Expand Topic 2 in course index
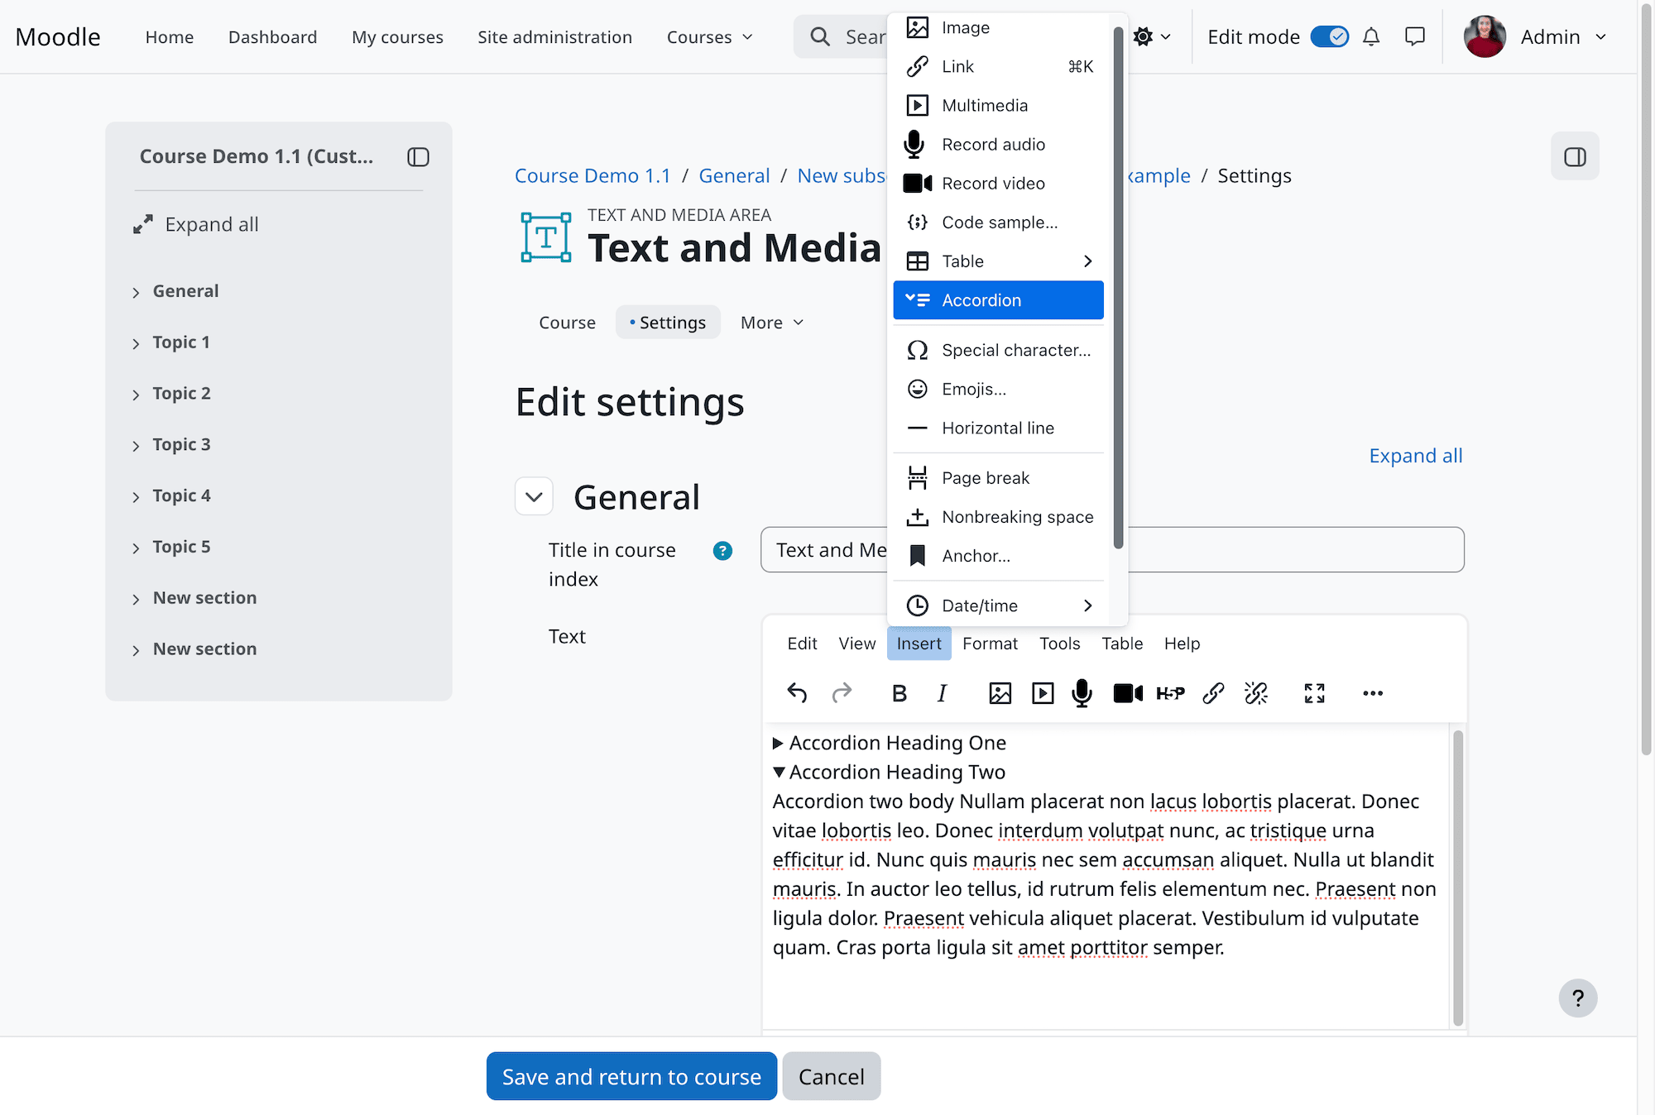 coord(136,395)
